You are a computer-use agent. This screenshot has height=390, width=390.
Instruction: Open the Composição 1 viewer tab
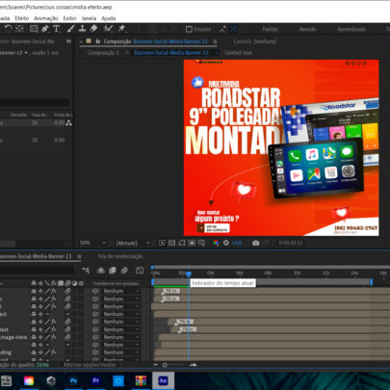coord(103,53)
